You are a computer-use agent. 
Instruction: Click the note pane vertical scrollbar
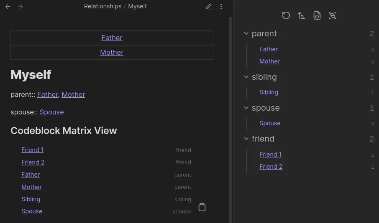(230, 120)
